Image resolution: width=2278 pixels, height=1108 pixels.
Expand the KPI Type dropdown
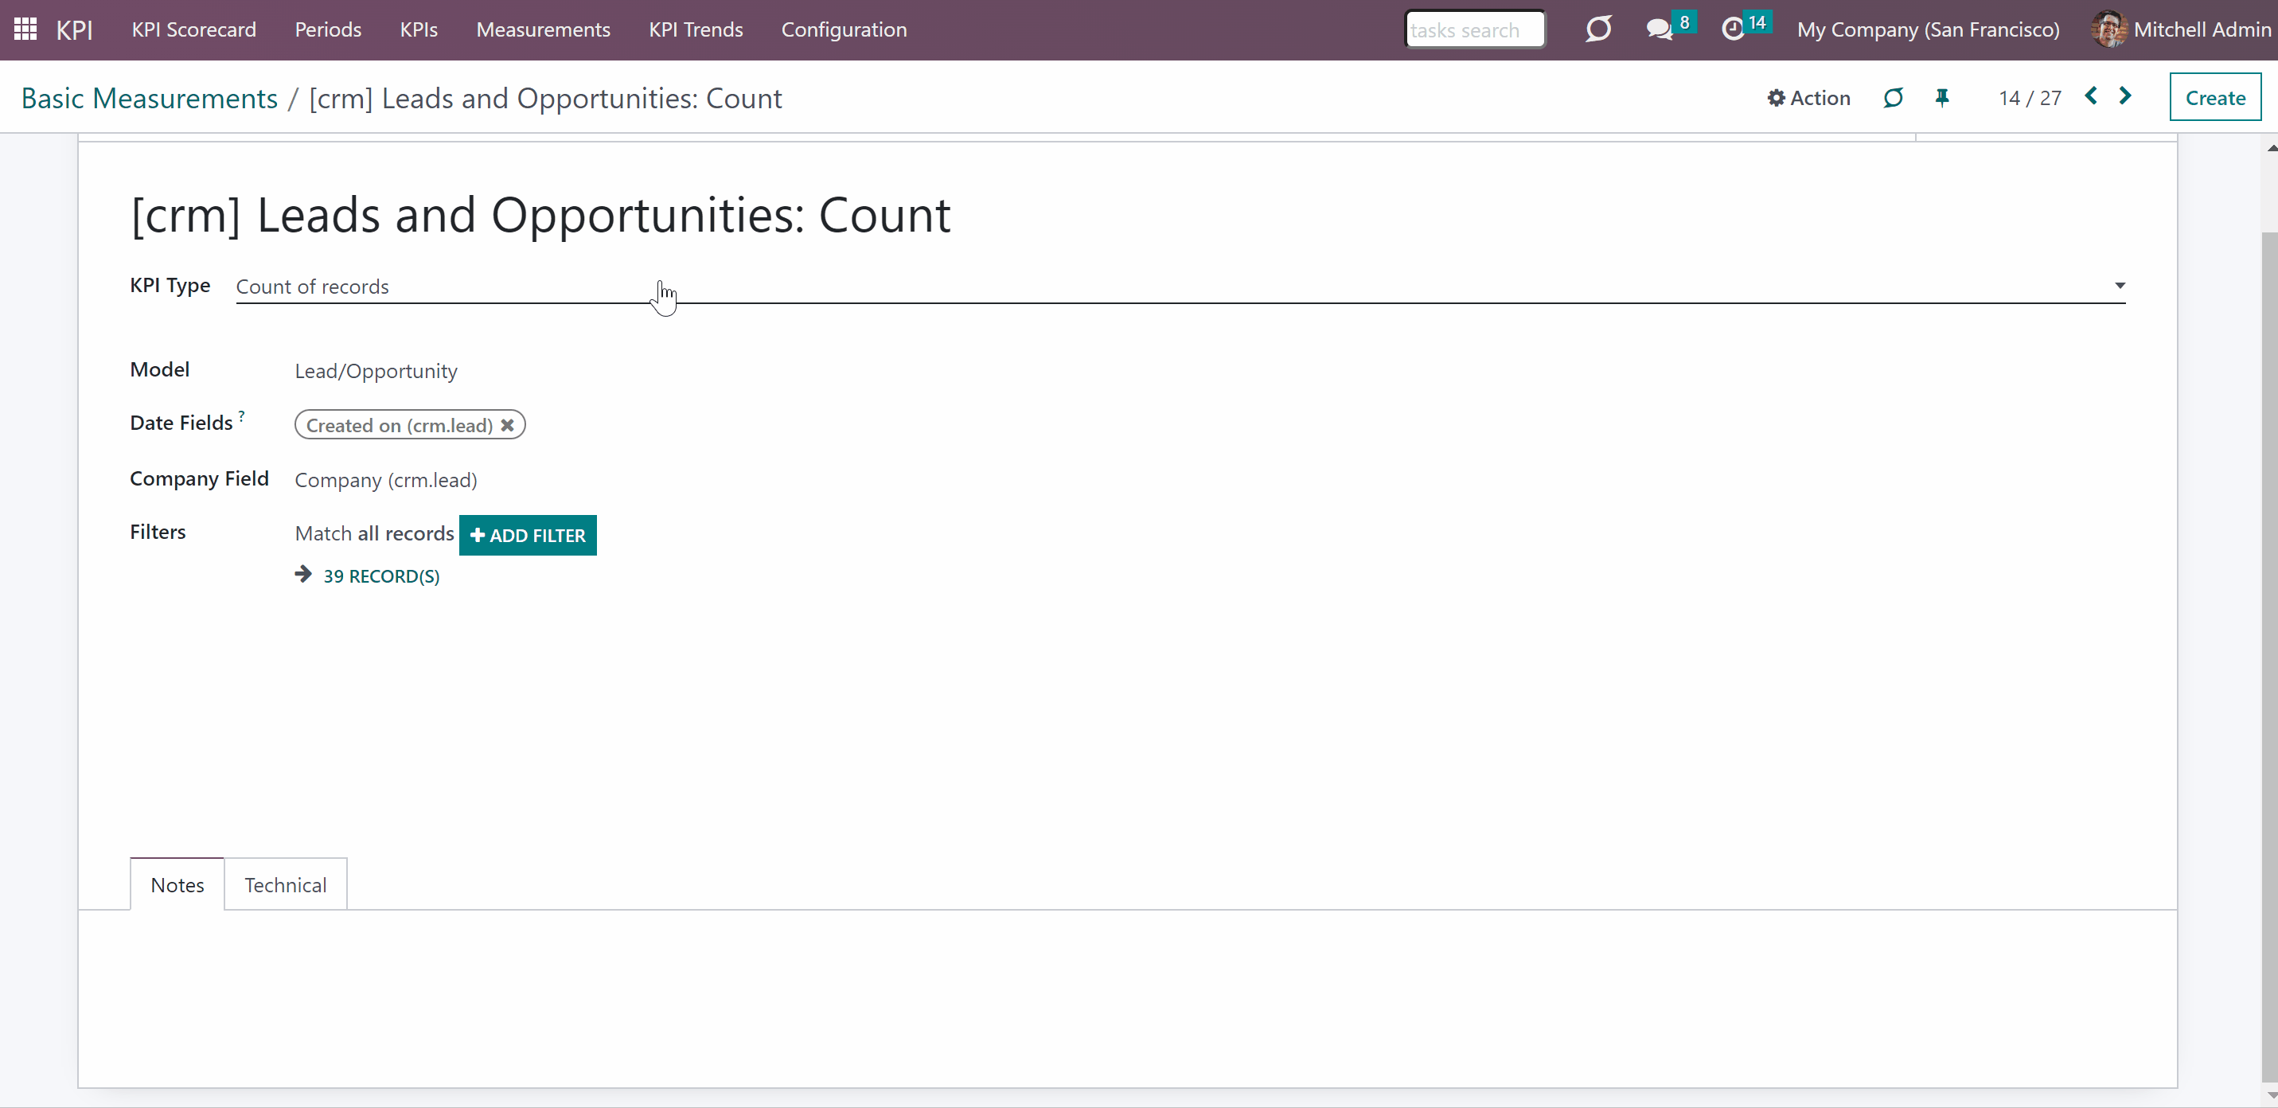click(x=1180, y=287)
